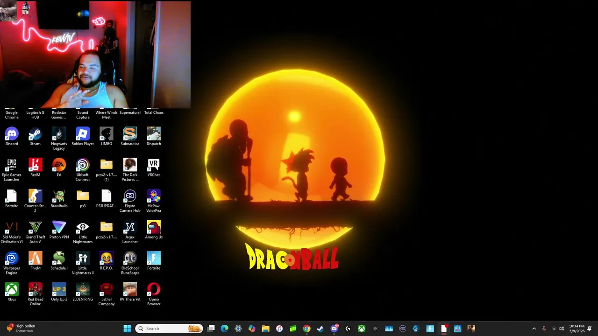Show hidden system tray icons
Screen dimensions: 598x336
534,329
